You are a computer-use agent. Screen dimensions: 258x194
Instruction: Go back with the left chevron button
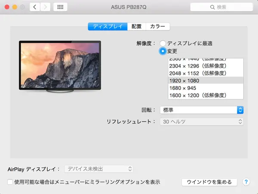click(35, 7)
